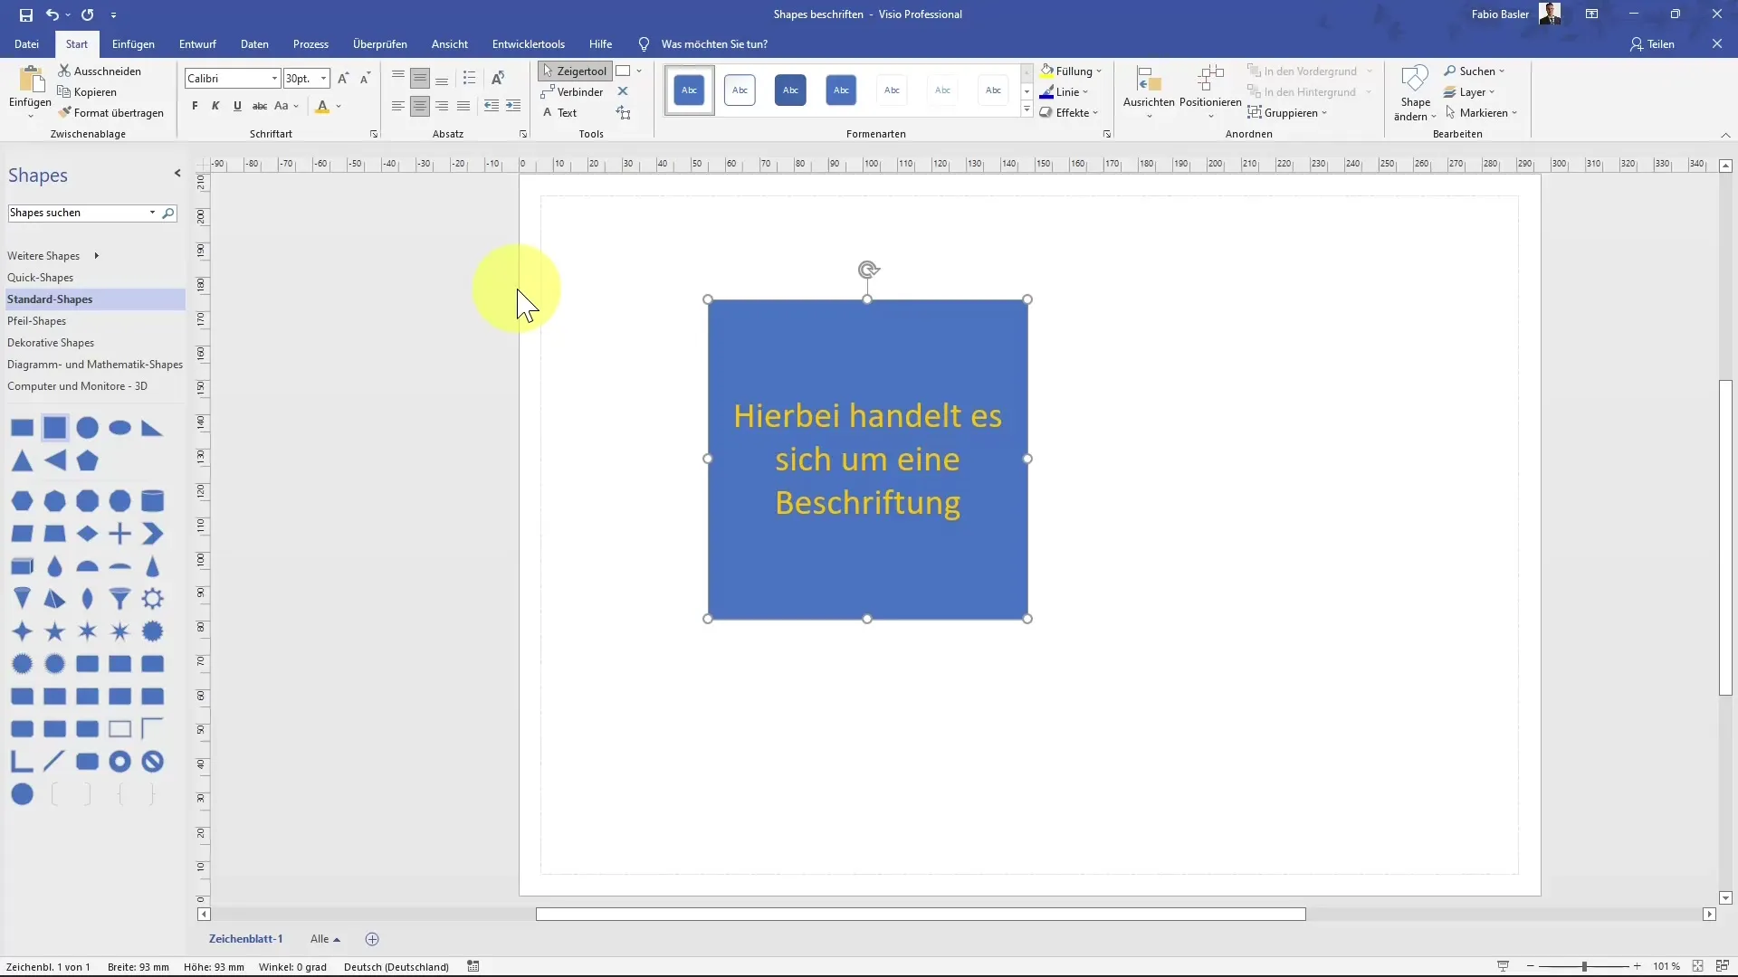The image size is (1738, 977).
Task: Decrease text indent
Action: pyautogui.click(x=491, y=106)
